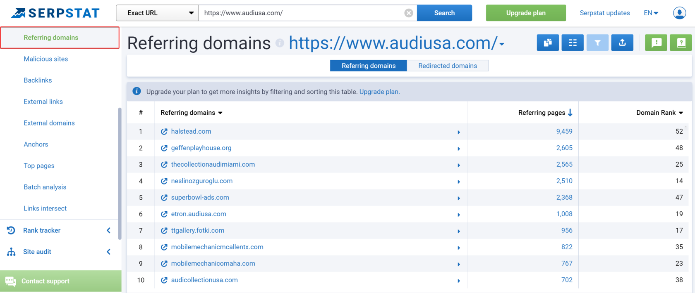Click the Rank tracker icon
Viewport: 695px width, 293px height.
point(11,230)
